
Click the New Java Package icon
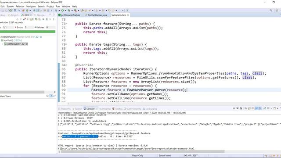(23, 11)
